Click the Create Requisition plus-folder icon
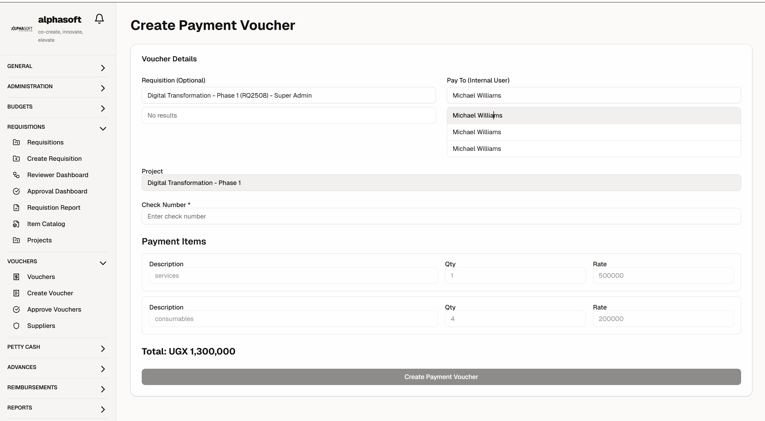The width and height of the screenshot is (765, 421). (x=16, y=159)
